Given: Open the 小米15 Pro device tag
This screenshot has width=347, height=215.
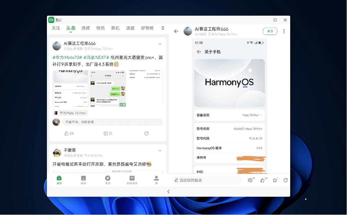Looking at the screenshot, I should (x=93, y=156).
